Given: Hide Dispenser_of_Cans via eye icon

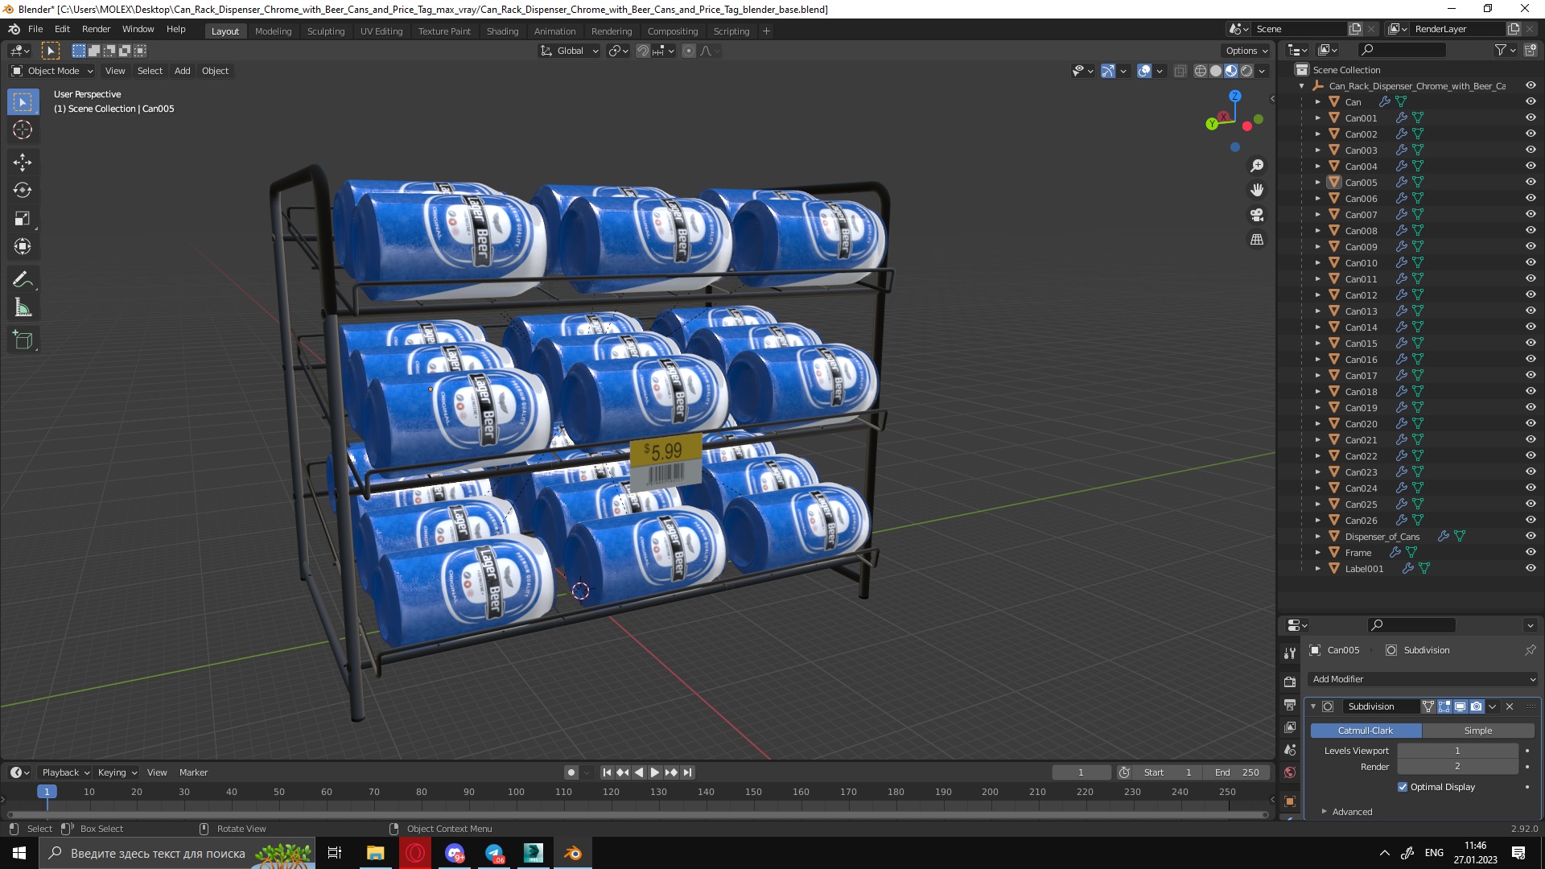Looking at the screenshot, I should 1531,536.
